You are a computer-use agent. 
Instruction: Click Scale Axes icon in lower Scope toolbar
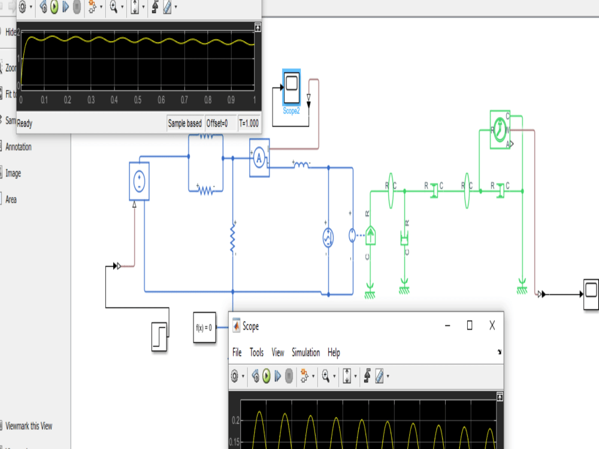[347, 376]
